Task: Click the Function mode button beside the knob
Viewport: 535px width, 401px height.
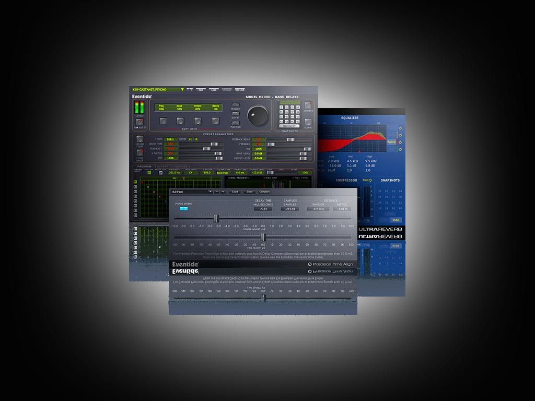Action: (236, 123)
